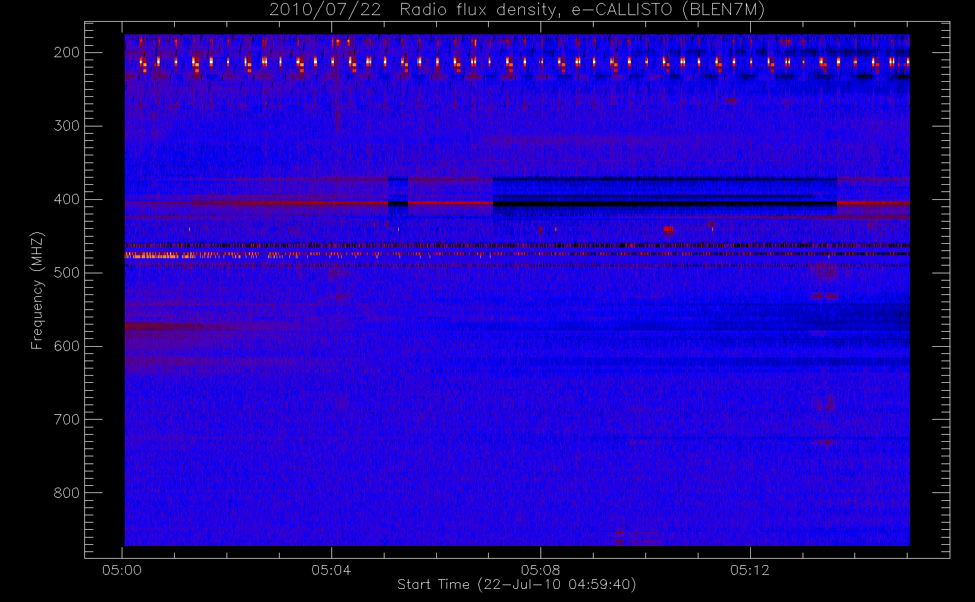Select the 05:12 time tick label

coord(750,570)
